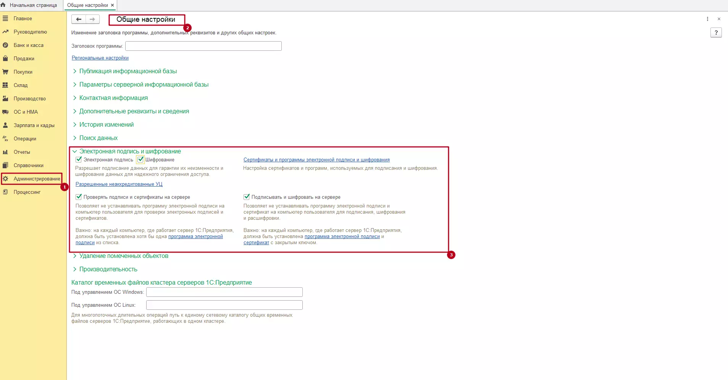
Task: Open the ОС и НМА section label
Action: point(26,112)
